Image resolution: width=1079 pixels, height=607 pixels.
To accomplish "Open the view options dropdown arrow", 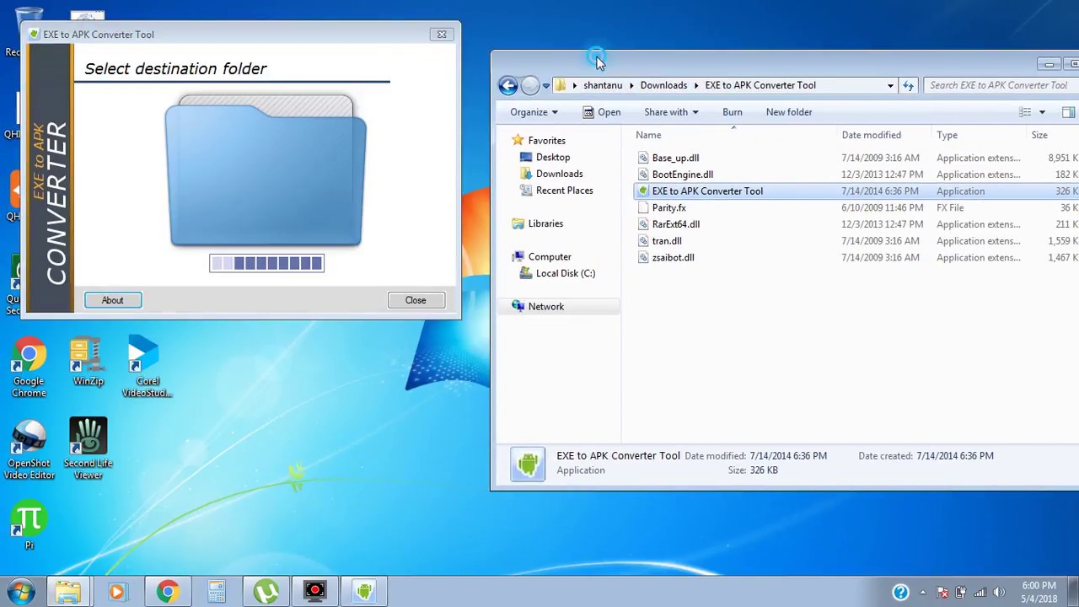I will 1042,112.
